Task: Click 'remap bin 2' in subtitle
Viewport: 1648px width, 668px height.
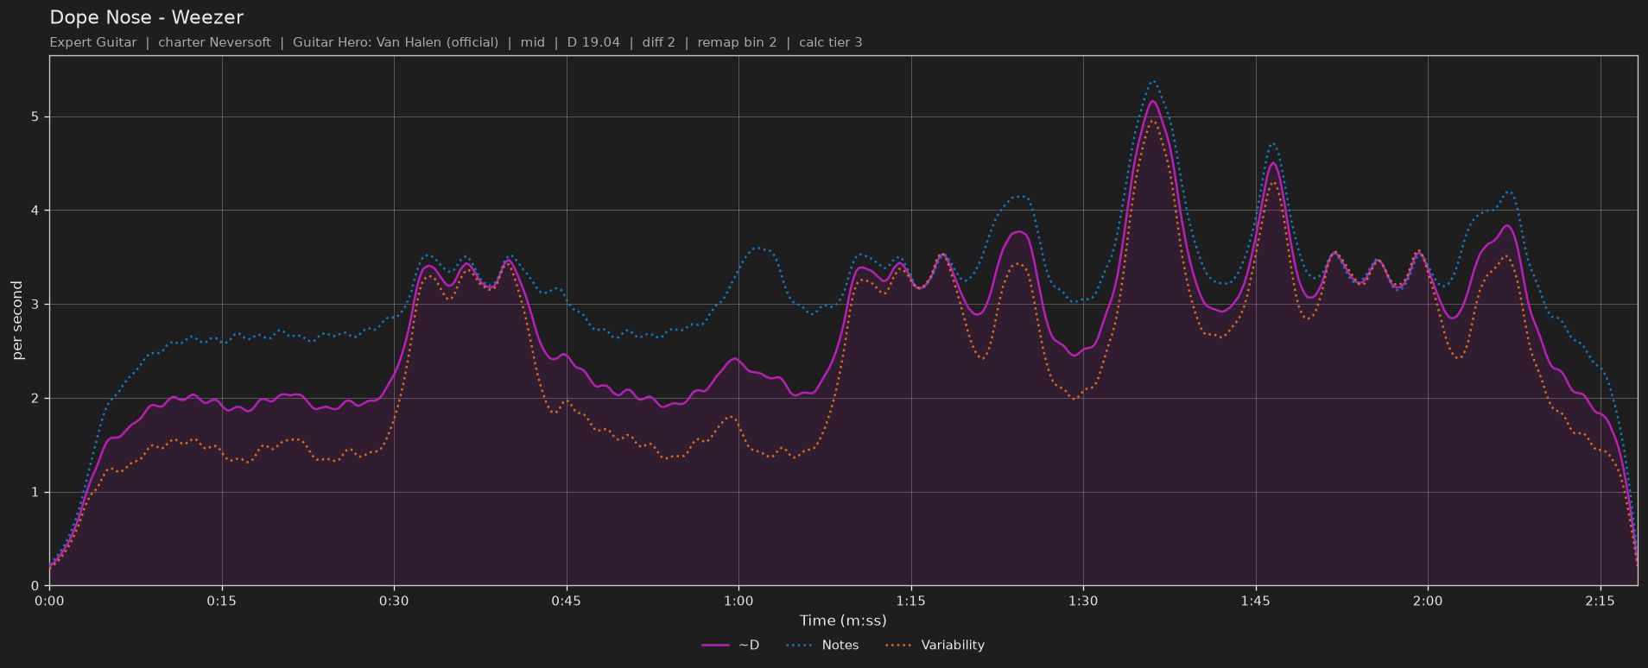Action: [737, 42]
